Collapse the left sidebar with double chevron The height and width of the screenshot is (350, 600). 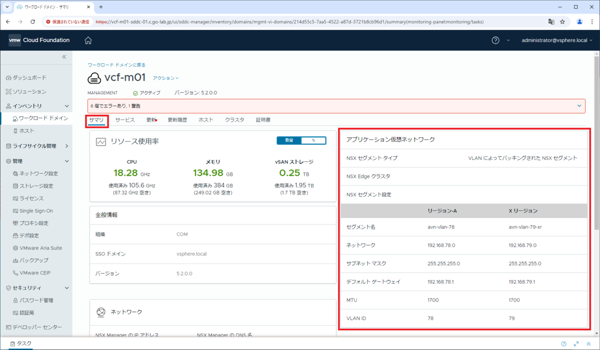[64, 57]
